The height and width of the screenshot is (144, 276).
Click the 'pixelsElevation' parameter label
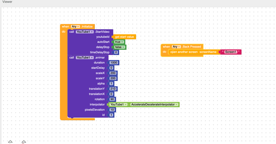pos(95,110)
